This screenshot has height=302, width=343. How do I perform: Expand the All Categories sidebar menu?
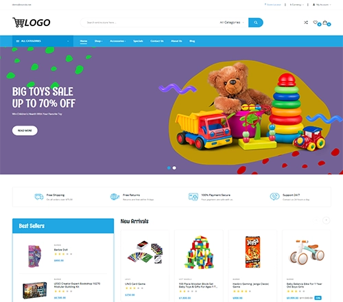43,41
